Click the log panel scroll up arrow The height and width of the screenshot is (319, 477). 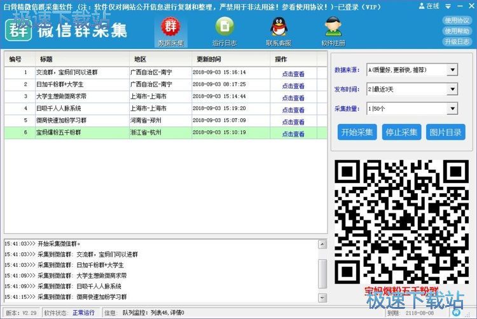point(322,244)
